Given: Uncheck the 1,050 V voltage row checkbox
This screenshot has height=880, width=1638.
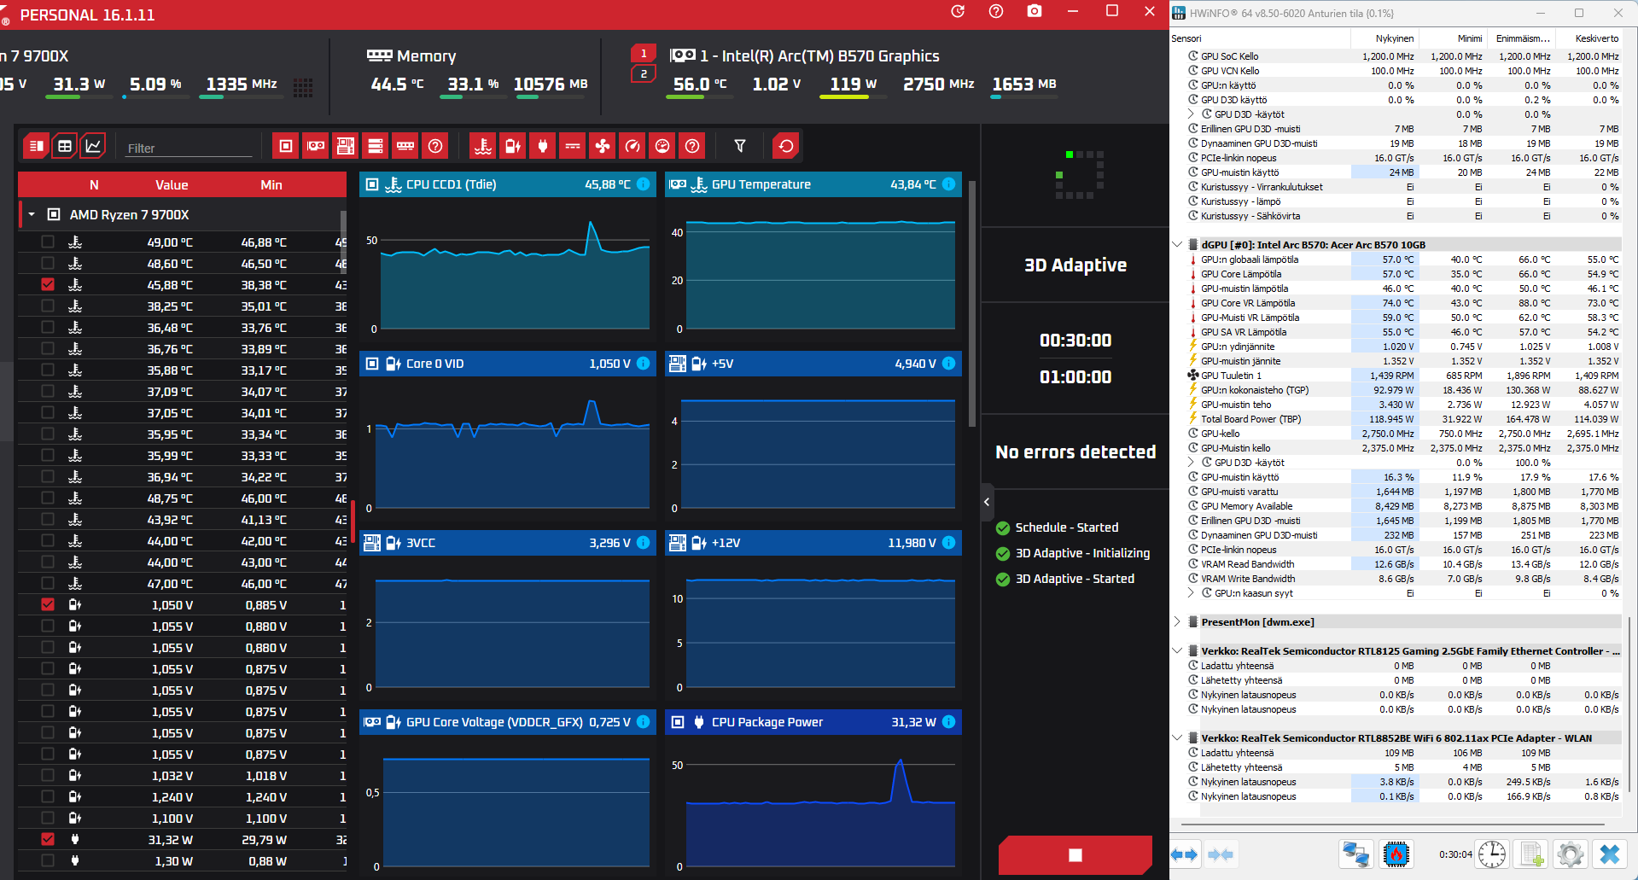Looking at the screenshot, I should 48,605.
